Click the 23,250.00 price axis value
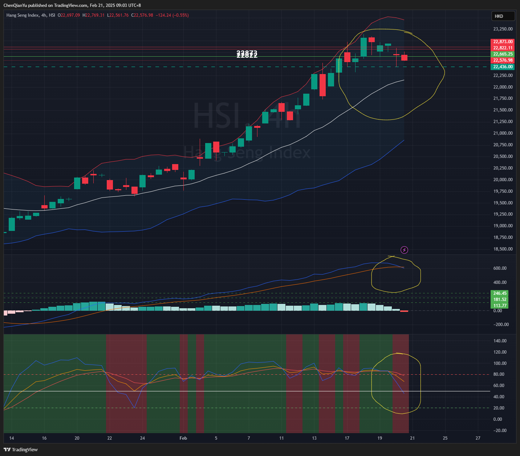 (x=503, y=29)
